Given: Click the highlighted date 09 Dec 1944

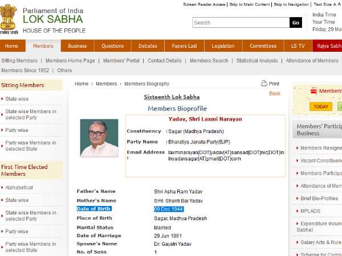Looking at the screenshot, I should (x=169, y=209).
